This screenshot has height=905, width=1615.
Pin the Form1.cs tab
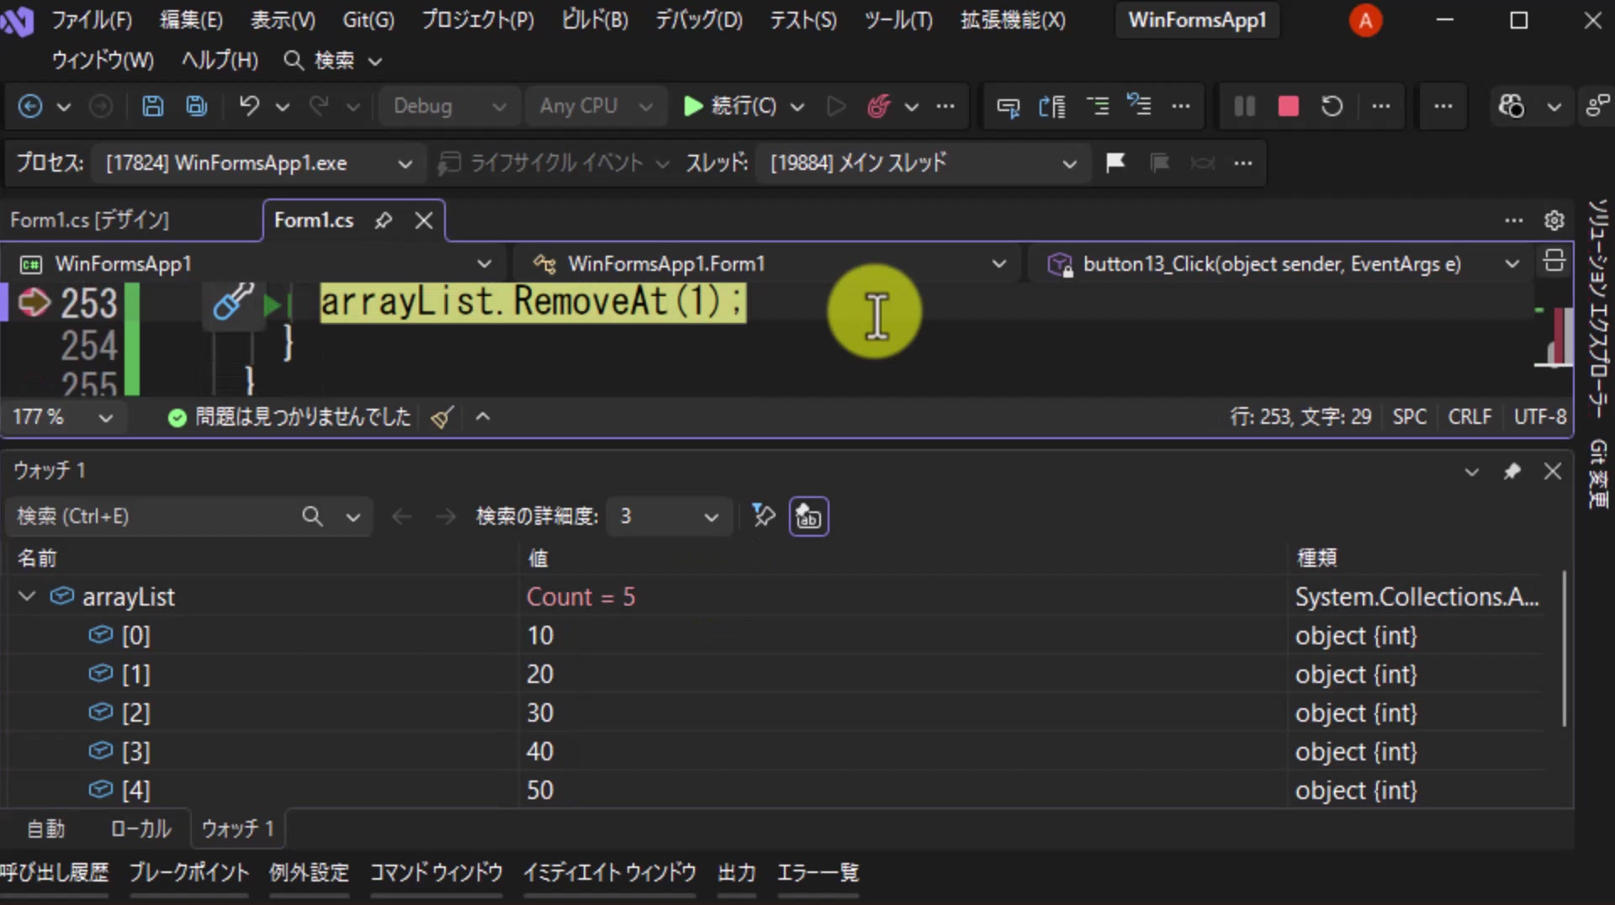tap(384, 220)
